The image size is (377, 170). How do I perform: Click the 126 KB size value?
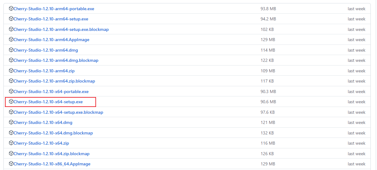(x=267, y=154)
